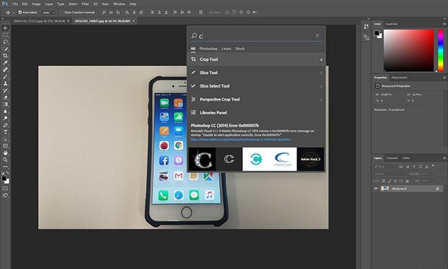This screenshot has height=269, width=448.
Task: Select the Type tool
Action: pyautogui.click(x=5, y=132)
